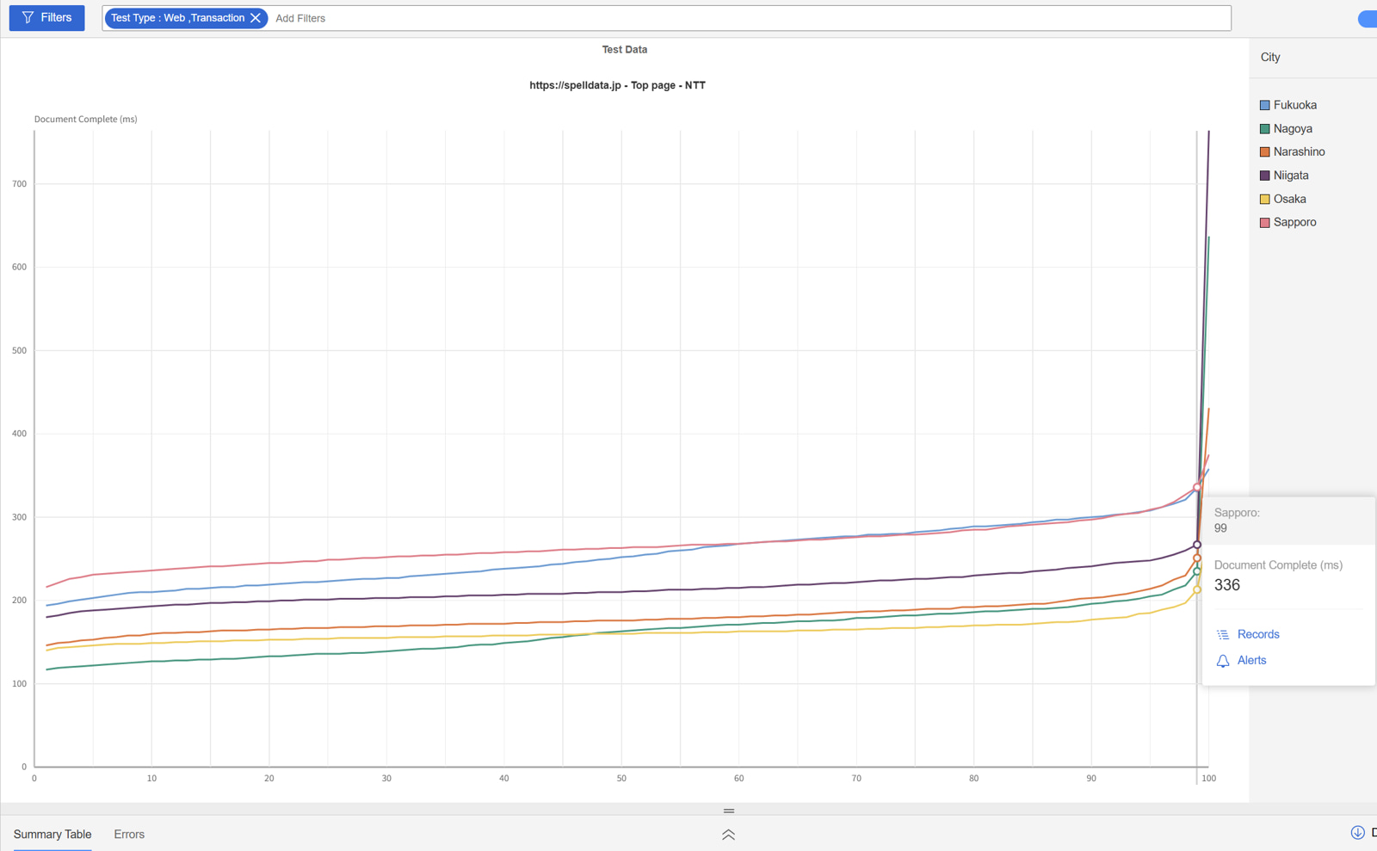The image size is (1377, 851).
Task: Click the Filters funnel button
Action: click(x=46, y=18)
